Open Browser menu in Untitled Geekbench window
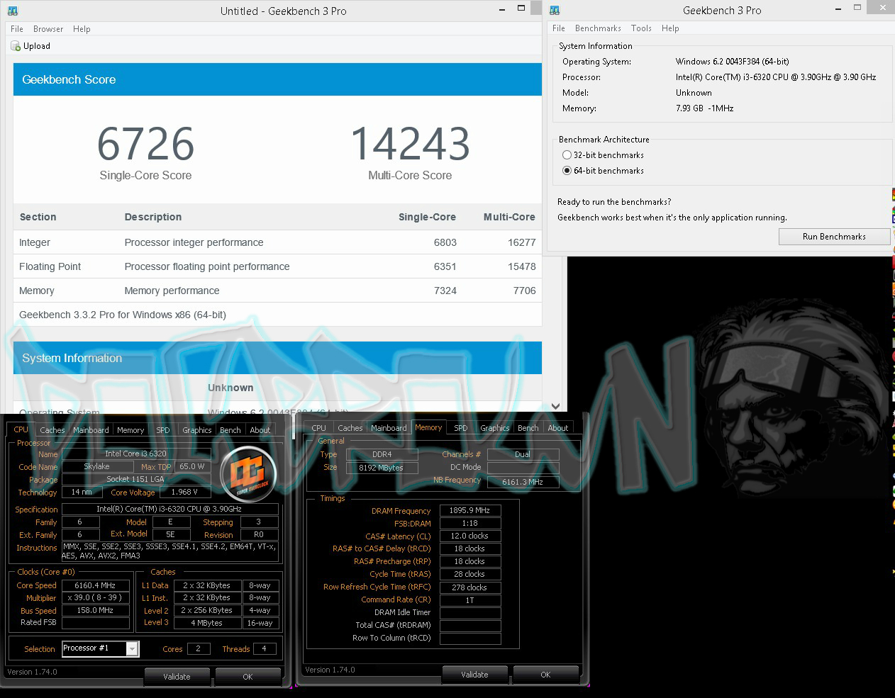Image resolution: width=895 pixels, height=698 pixels. [48, 29]
